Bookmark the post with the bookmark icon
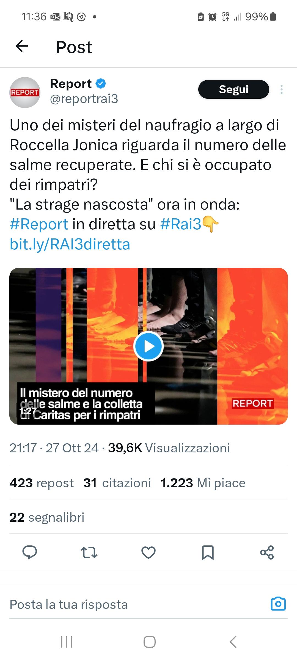This screenshot has height=660, width=297. [208, 552]
